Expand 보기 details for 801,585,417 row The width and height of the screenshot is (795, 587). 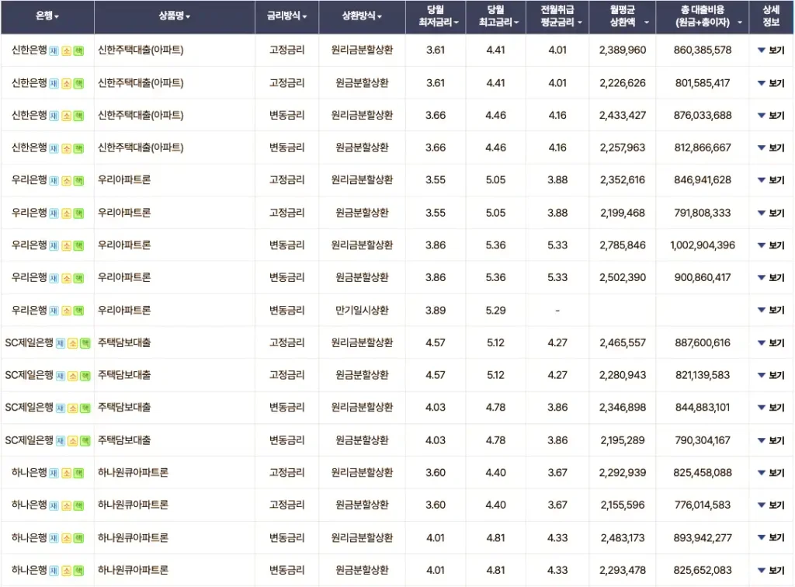(771, 83)
